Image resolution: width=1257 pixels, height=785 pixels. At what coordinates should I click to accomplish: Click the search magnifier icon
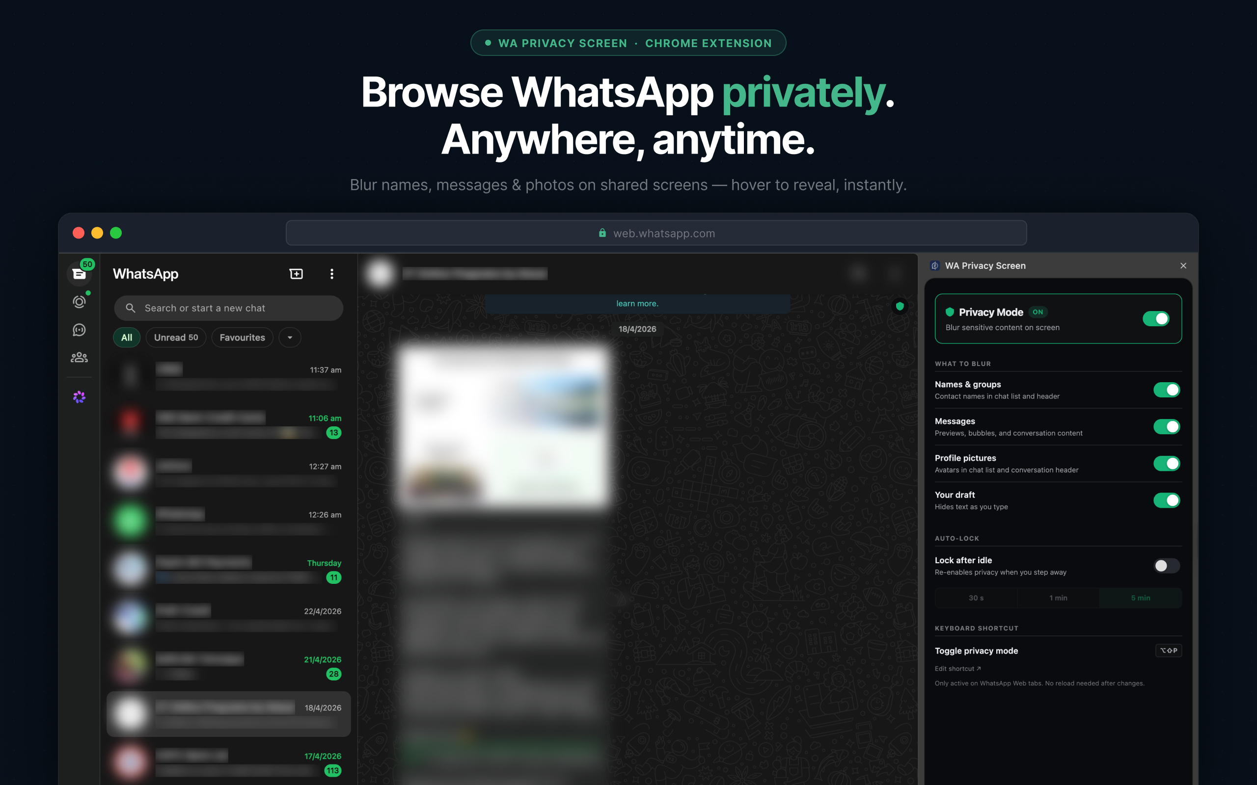[131, 308]
